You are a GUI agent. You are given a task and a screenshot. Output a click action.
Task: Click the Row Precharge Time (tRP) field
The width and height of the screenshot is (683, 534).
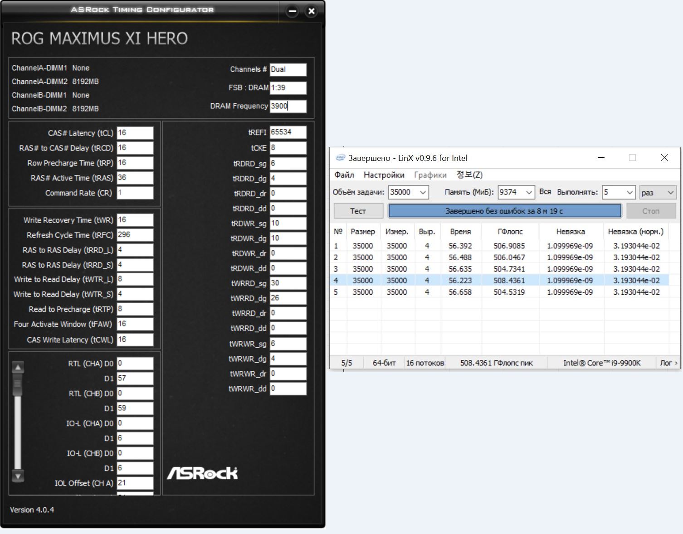pos(135,163)
